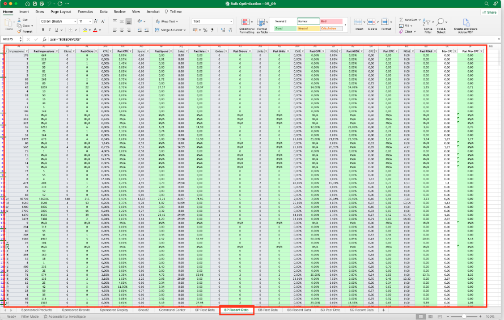
Task: Click the borders icon
Action: 70,30
